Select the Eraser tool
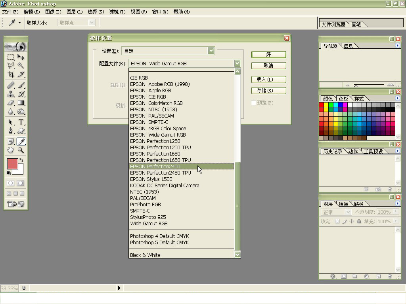This screenshot has height=304, width=406. (11, 103)
